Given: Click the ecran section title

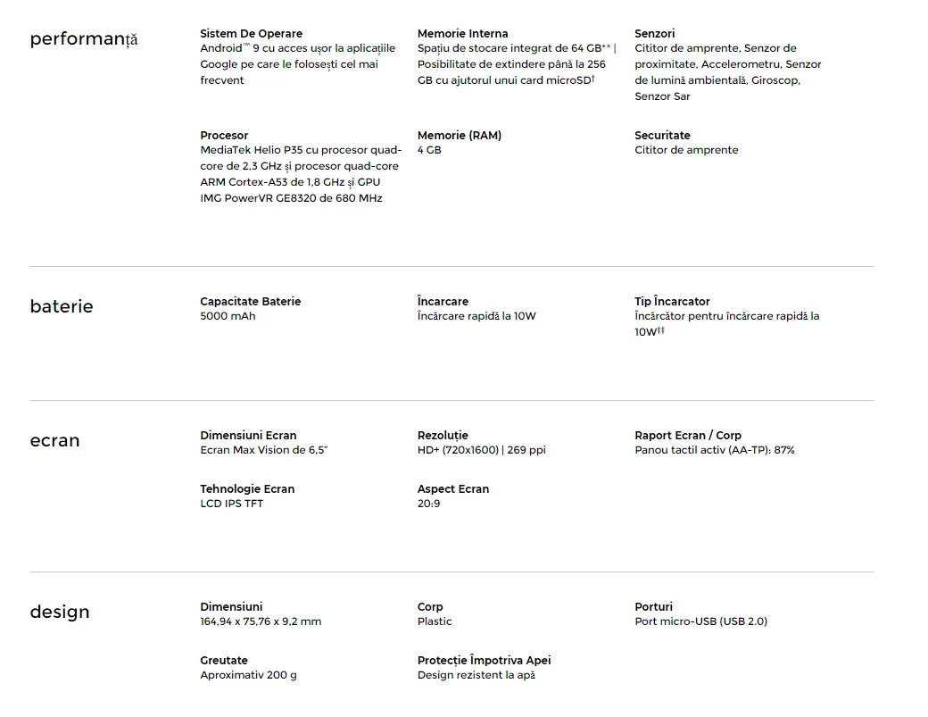Looking at the screenshot, I should [x=54, y=440].
